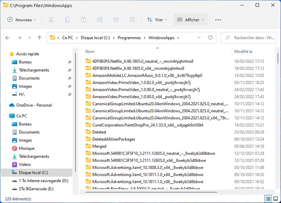Click the date 25/02/2022 09:28
Viewport: 281px width, 203px height.
click(x=249, y=132)
